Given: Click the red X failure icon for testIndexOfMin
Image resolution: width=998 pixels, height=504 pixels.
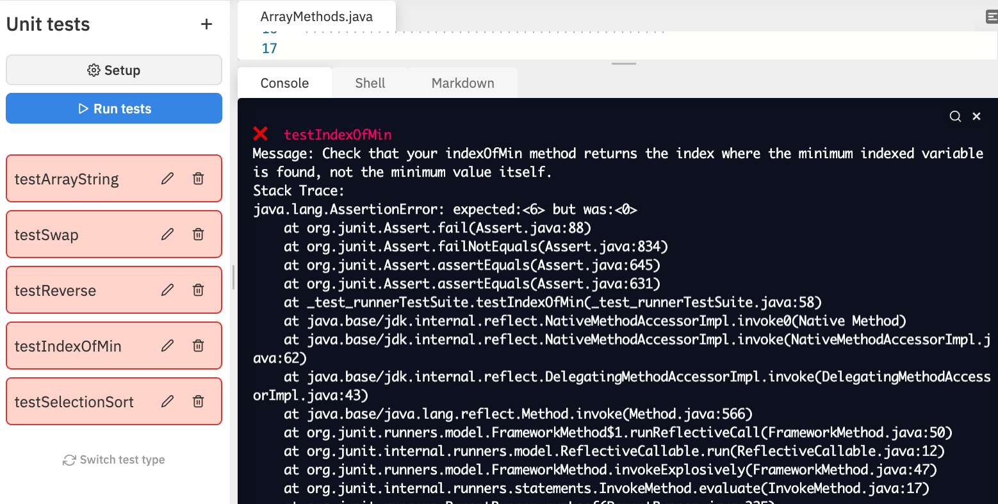Looking at the screenshot, I should pos(260,133).
